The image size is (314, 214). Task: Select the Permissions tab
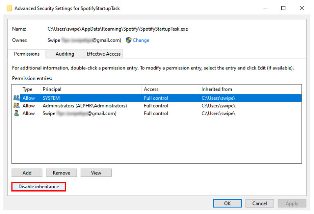27,54
